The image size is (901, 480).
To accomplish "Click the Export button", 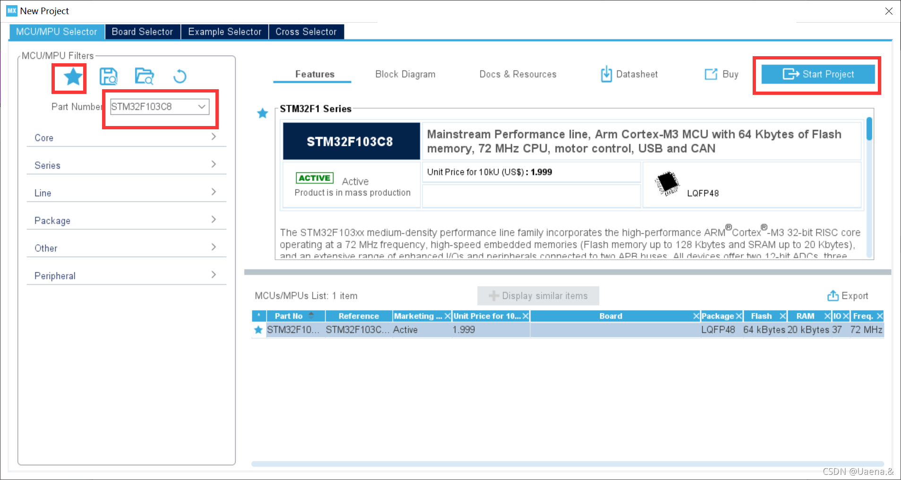I will (848, 296).
